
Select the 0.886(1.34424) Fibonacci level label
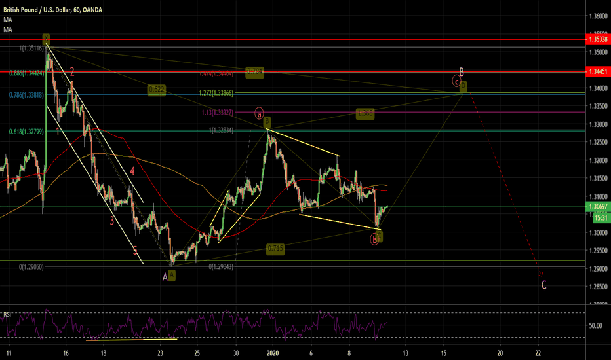coord(26,73)
